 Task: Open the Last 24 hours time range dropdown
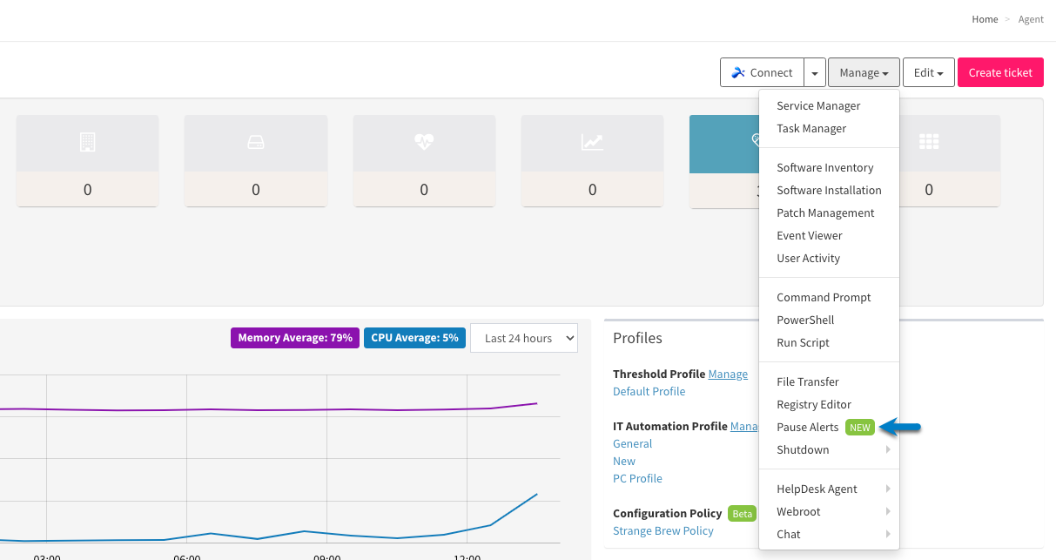point(524,338)
